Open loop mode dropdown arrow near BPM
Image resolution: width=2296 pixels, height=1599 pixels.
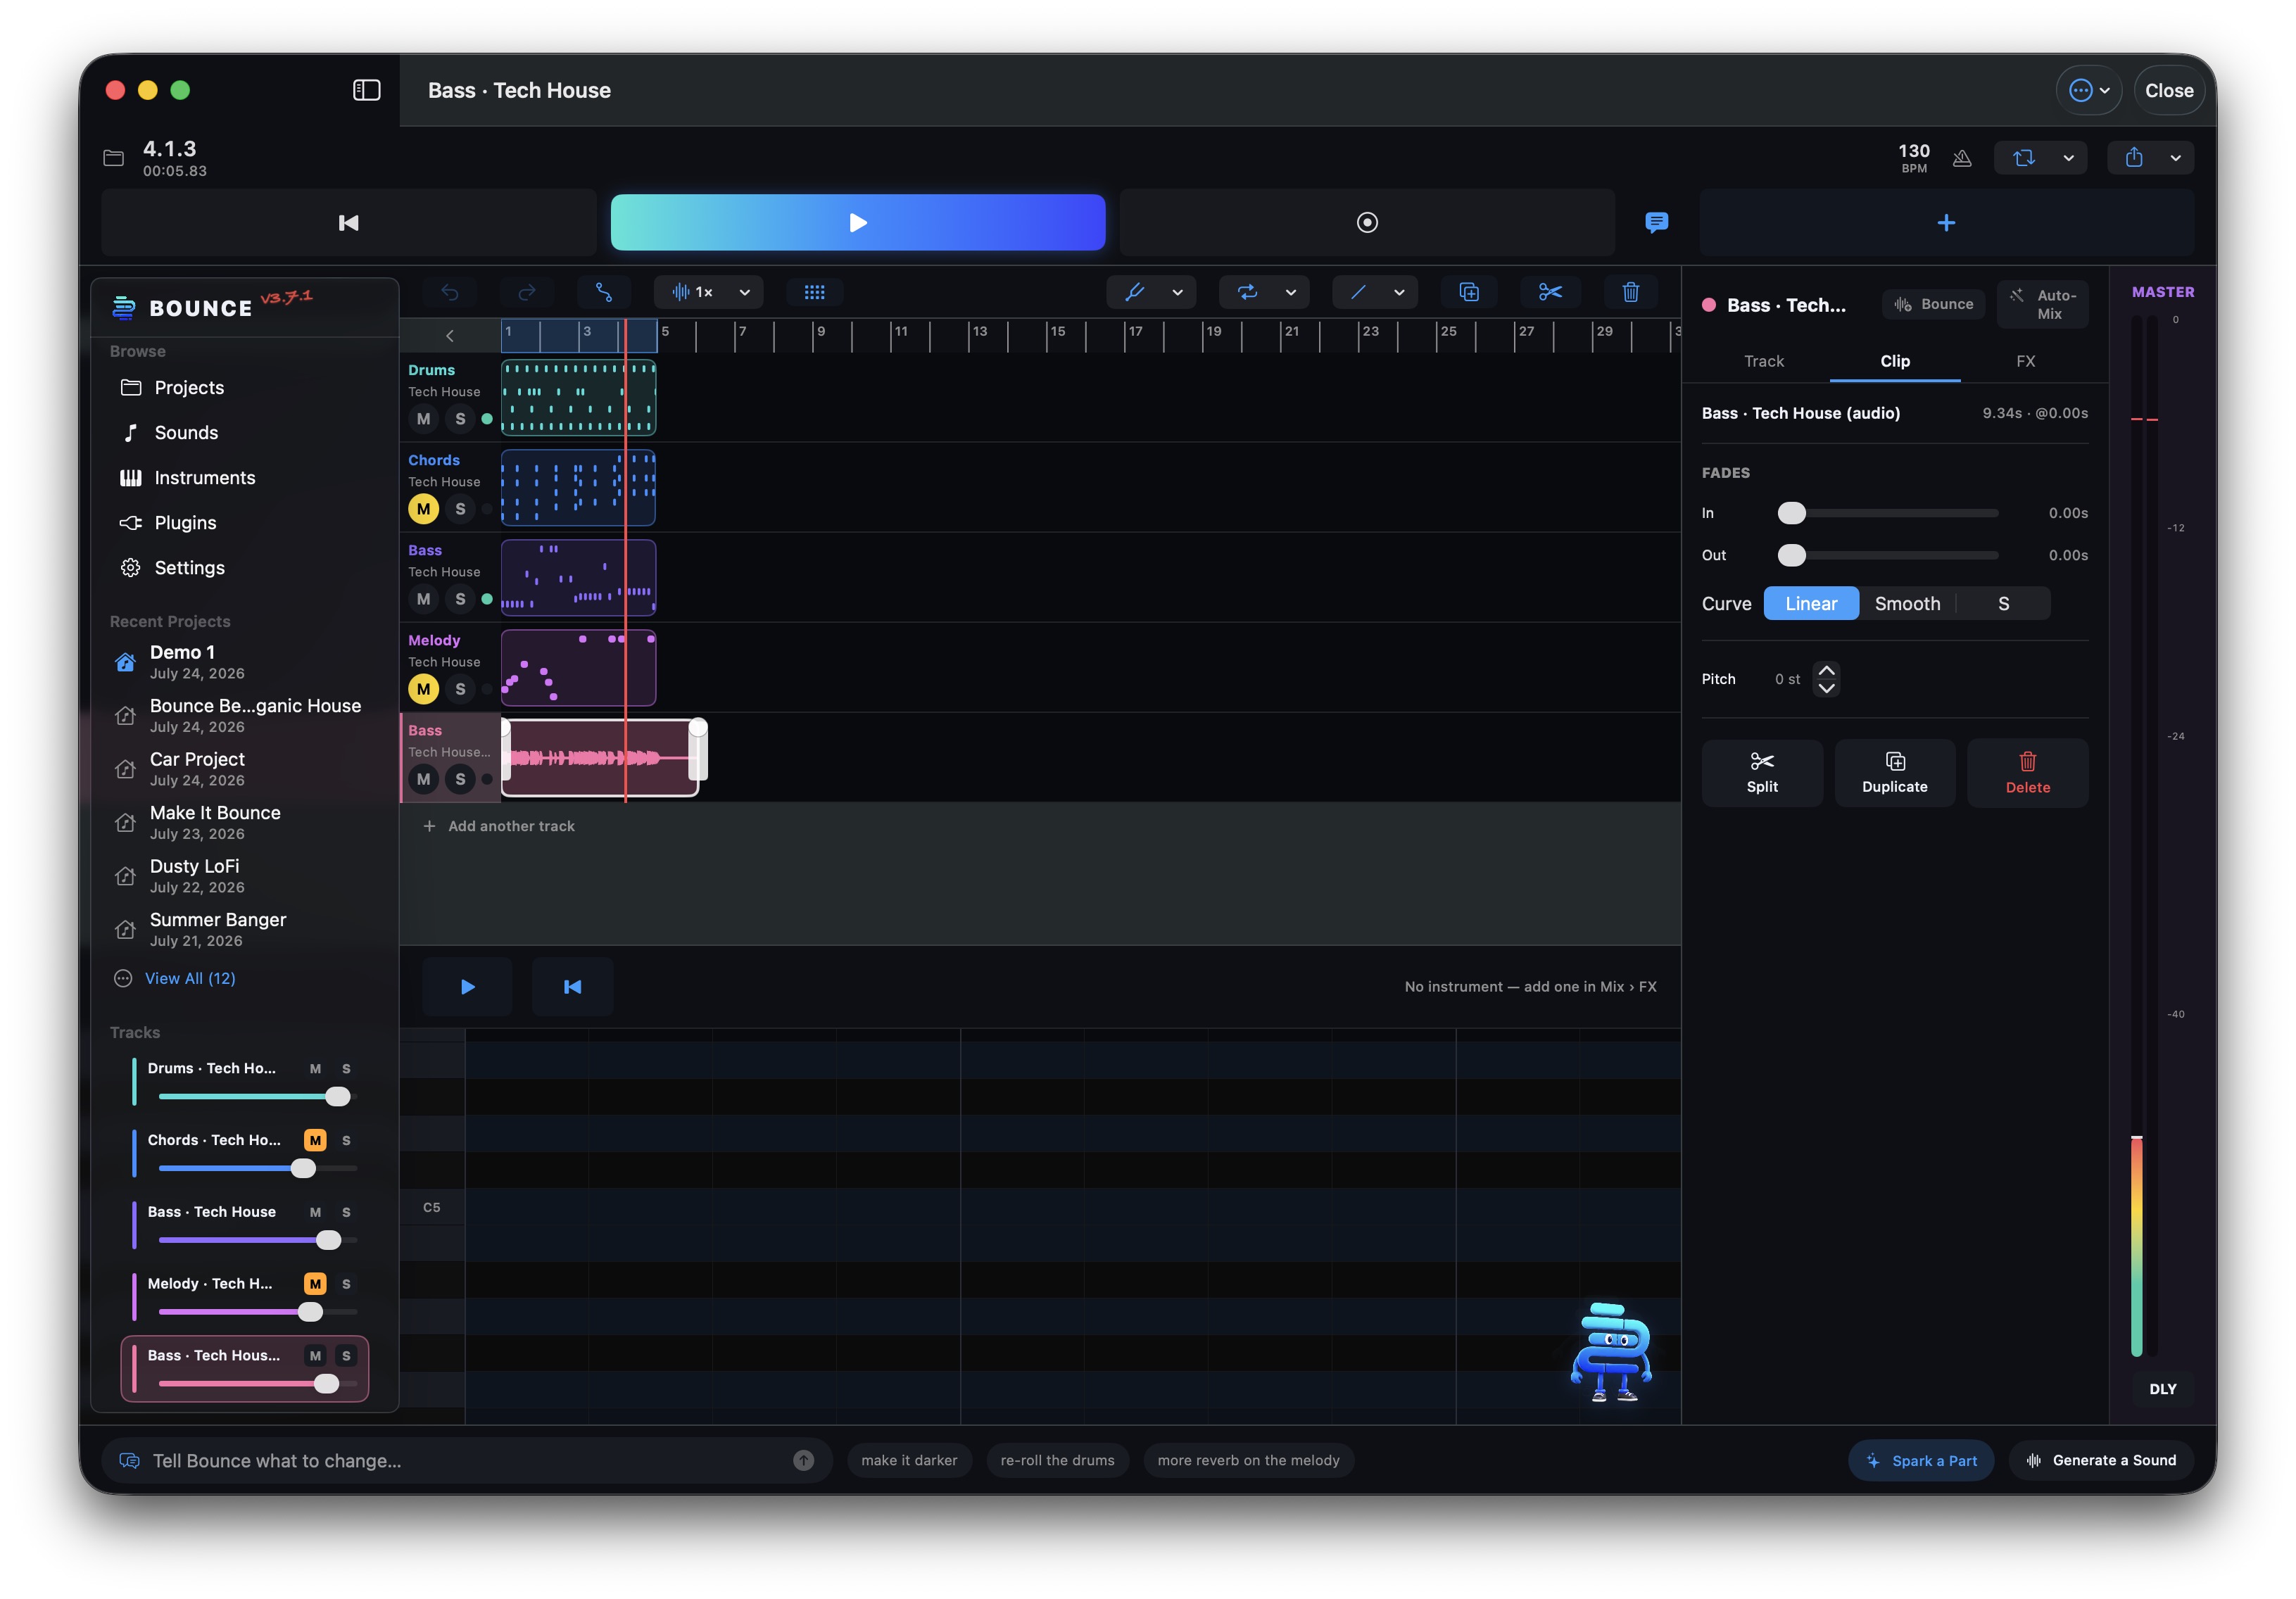pyautogui.click(x=2068, y=158)
